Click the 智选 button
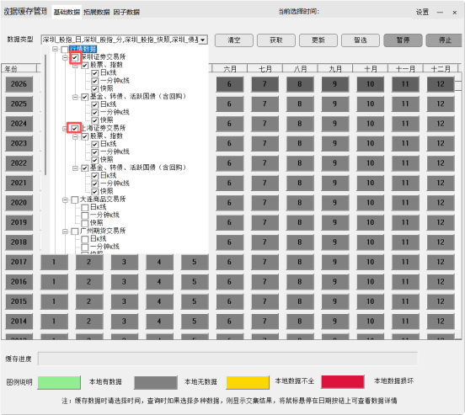 (361, 40)
